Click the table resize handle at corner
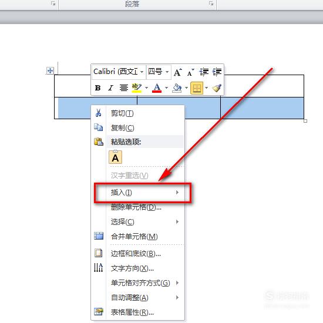Viewport: 323px width, 323px height. coord(305,121)
